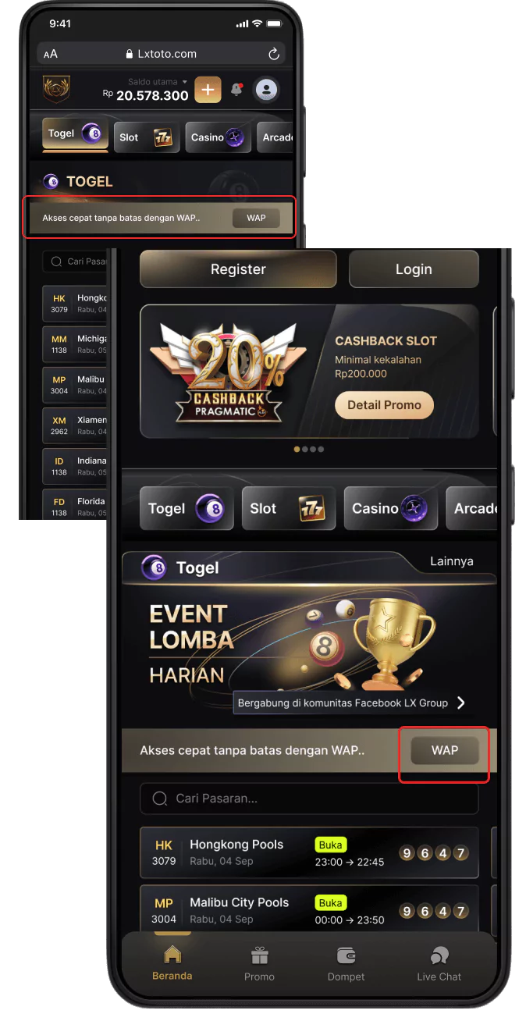Select the first carousel pagination dot
This screenshot has height=1021, width=526.
click(x=297, y=450)
